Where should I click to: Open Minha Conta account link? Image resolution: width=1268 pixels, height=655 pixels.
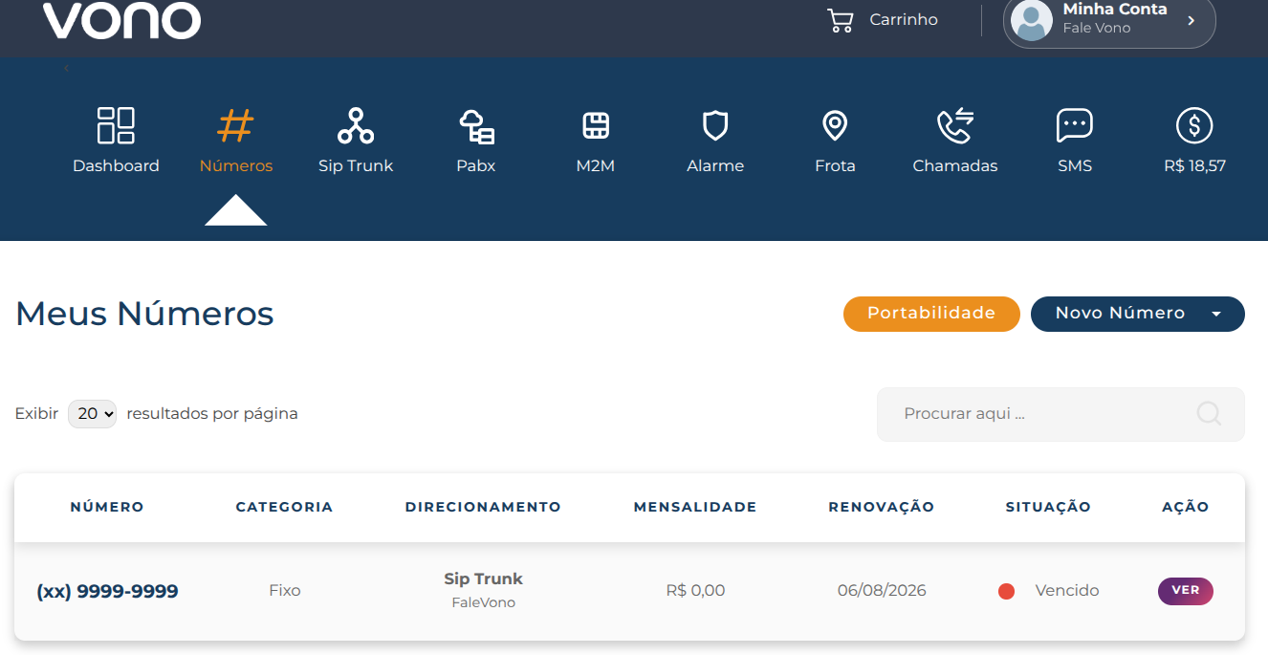coord(1109,20)
